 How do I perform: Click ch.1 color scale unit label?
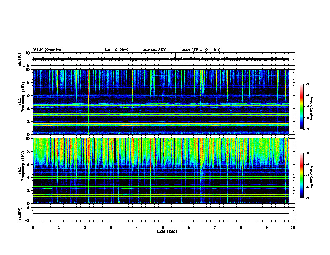click(312, 108)
